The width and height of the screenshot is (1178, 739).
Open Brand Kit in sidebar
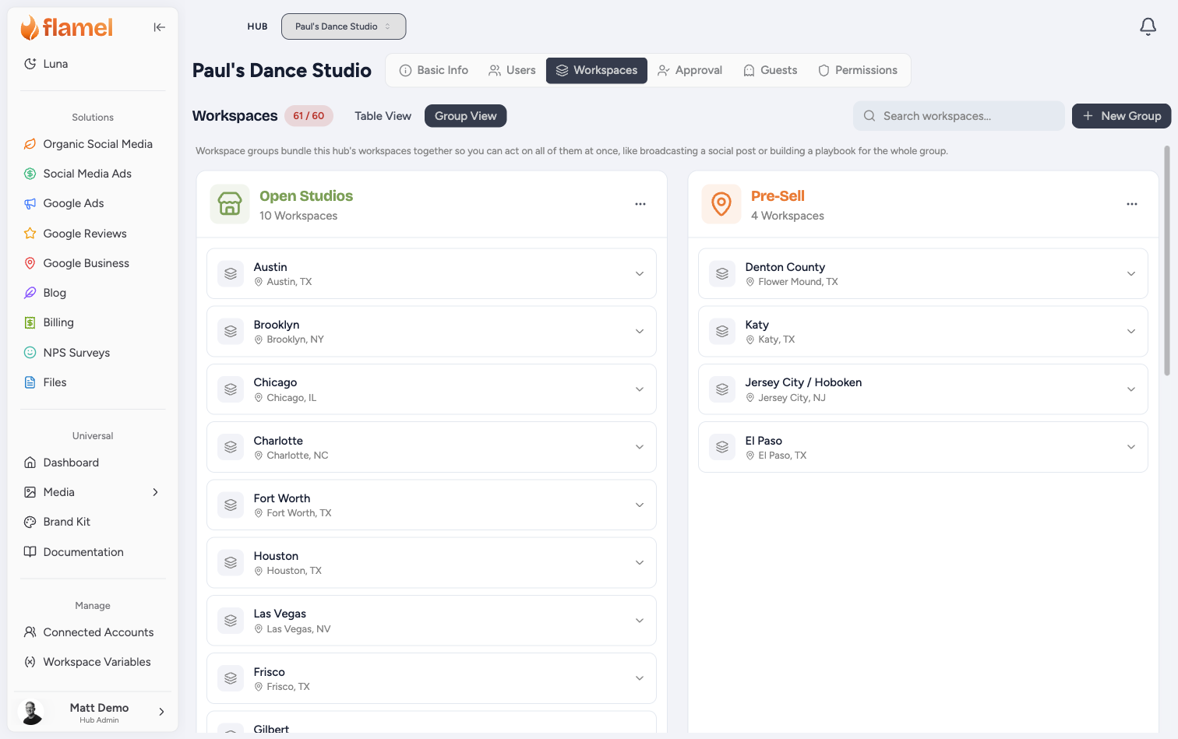93,522
